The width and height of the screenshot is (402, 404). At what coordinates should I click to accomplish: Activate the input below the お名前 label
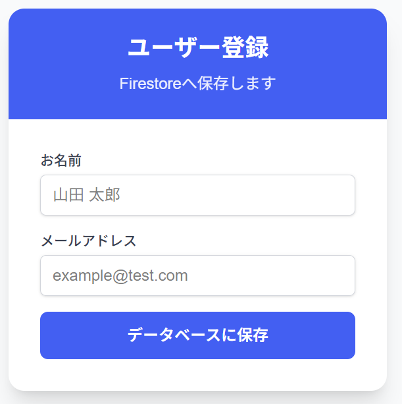[x=197, y=195]
